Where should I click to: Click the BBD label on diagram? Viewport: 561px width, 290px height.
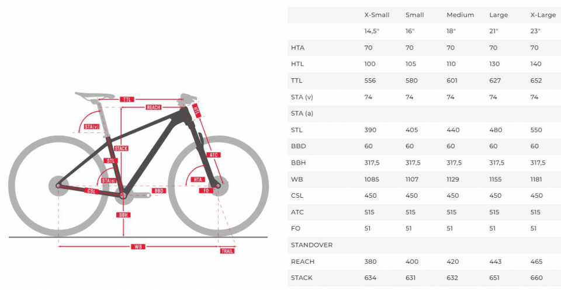coord(159,191)
